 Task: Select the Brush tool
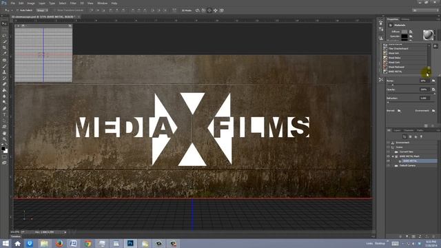pos(4,66)
